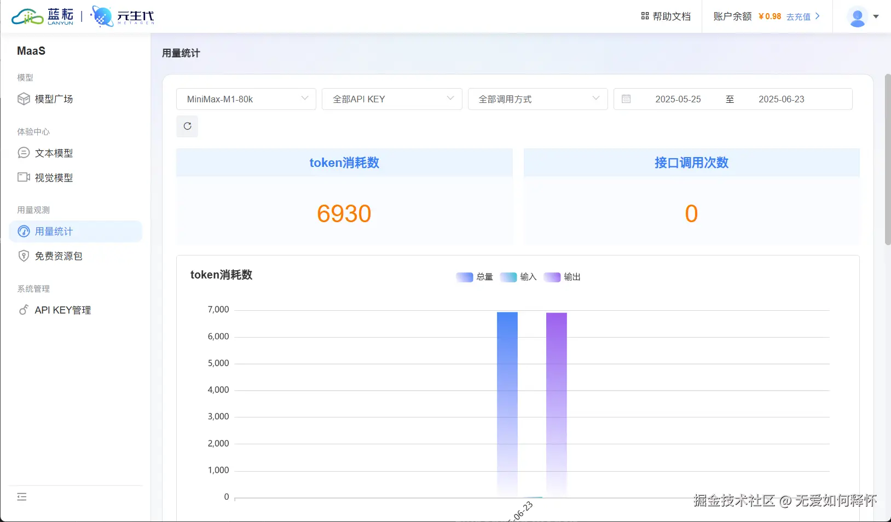Click the 7,000 y-axis label
Screen dimensions: 891x522
(x=218, y=310)
